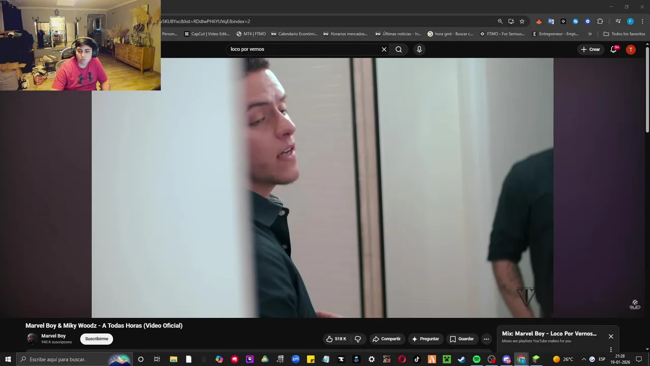Open the Últimas noticias bookmark
The width and height of the screenshot is (650, 366).
[398, 34]
